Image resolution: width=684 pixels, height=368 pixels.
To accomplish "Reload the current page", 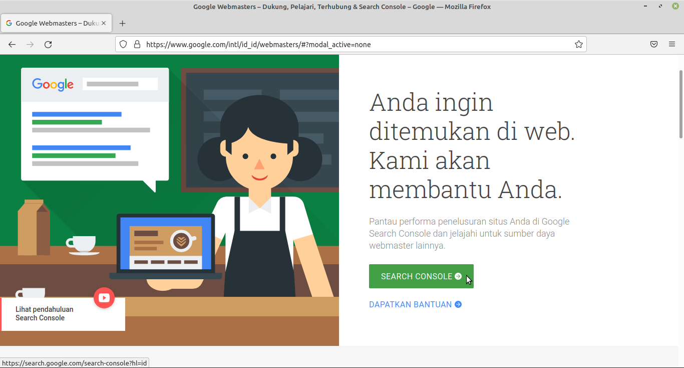I will point(48,45).
